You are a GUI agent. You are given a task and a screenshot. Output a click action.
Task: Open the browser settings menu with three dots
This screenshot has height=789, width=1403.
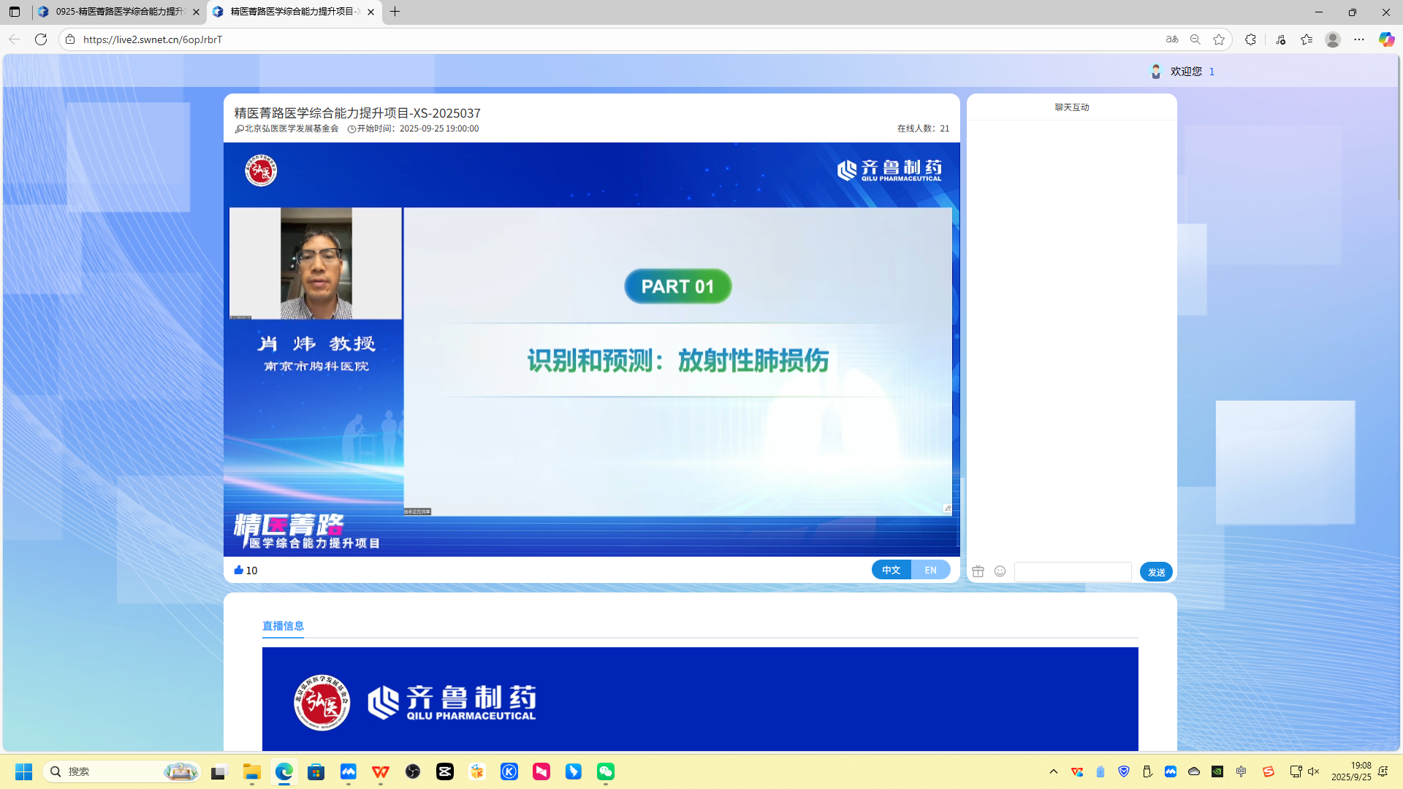1358,39
